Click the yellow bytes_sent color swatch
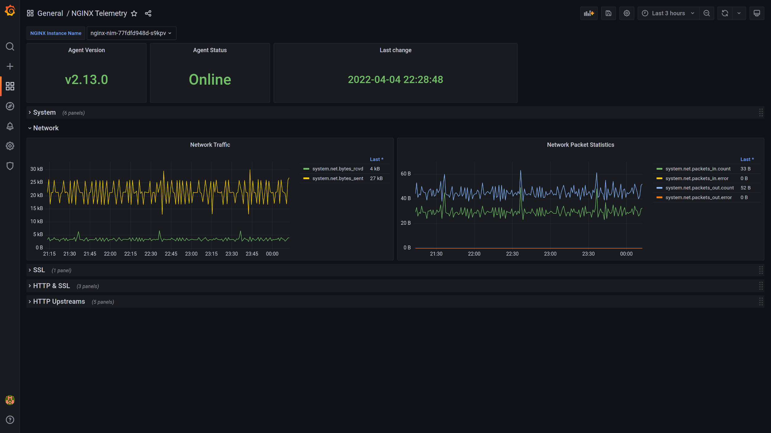Viewport: 771px width, 433px height. [x=306, y=178]
